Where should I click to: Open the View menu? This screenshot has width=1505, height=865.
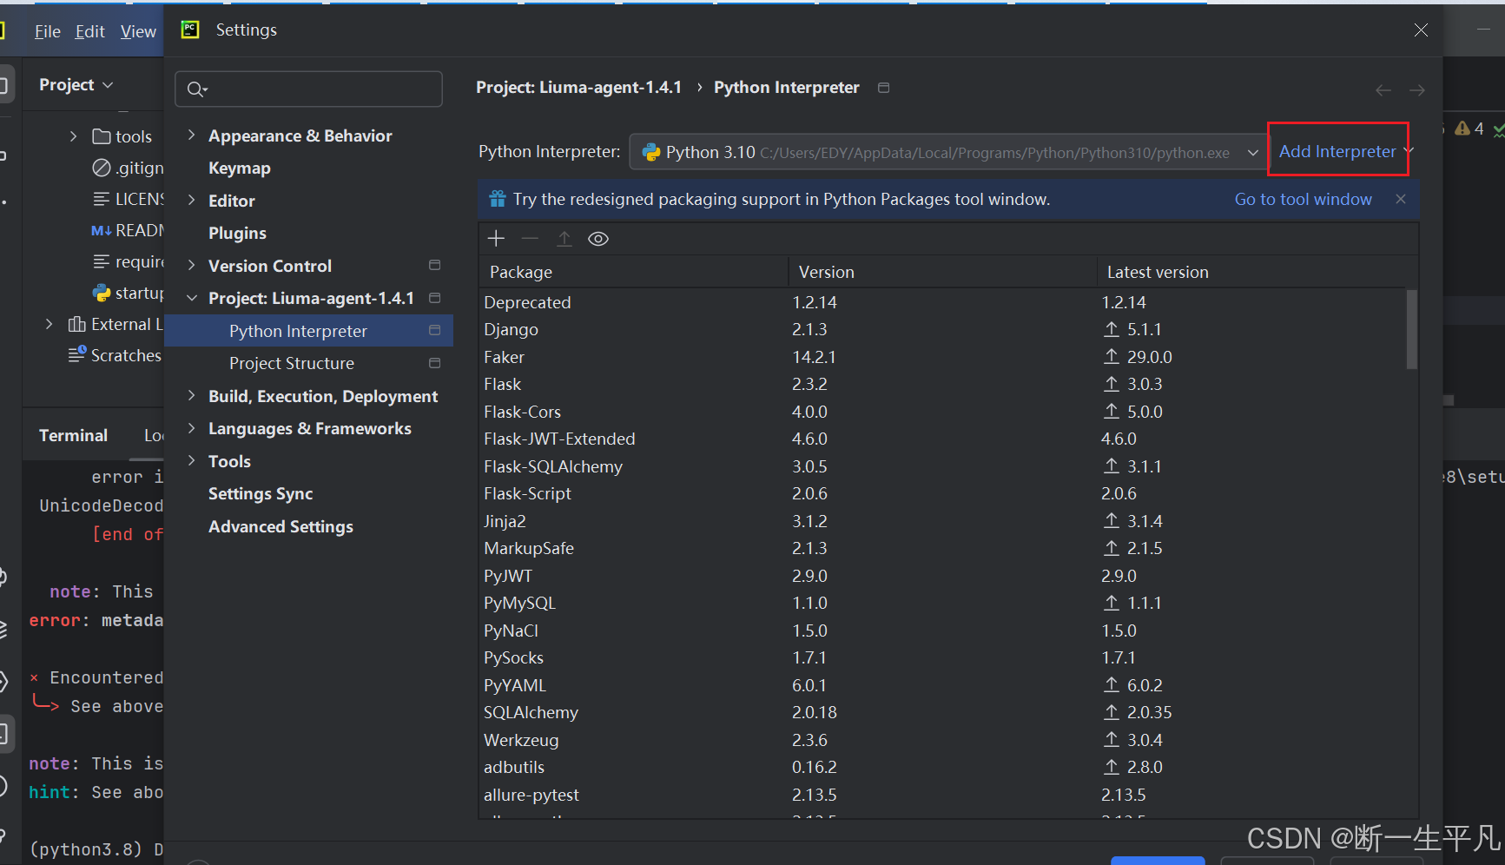(x=138, y=31)
